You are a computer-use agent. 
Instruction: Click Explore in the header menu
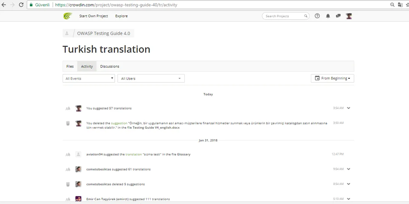point(121,16)
